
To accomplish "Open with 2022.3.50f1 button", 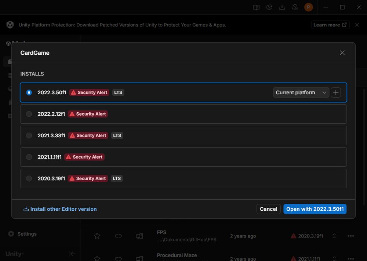I will tap(315, 209).
